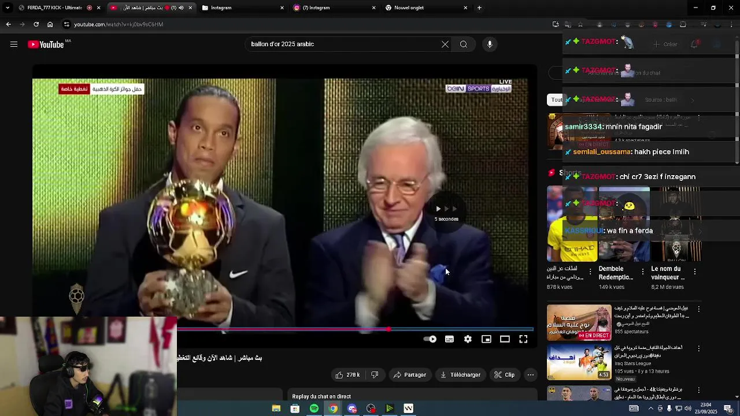Go to the YouTube home logo
This screenshot has width=740, height=416.
coord(46,44)
